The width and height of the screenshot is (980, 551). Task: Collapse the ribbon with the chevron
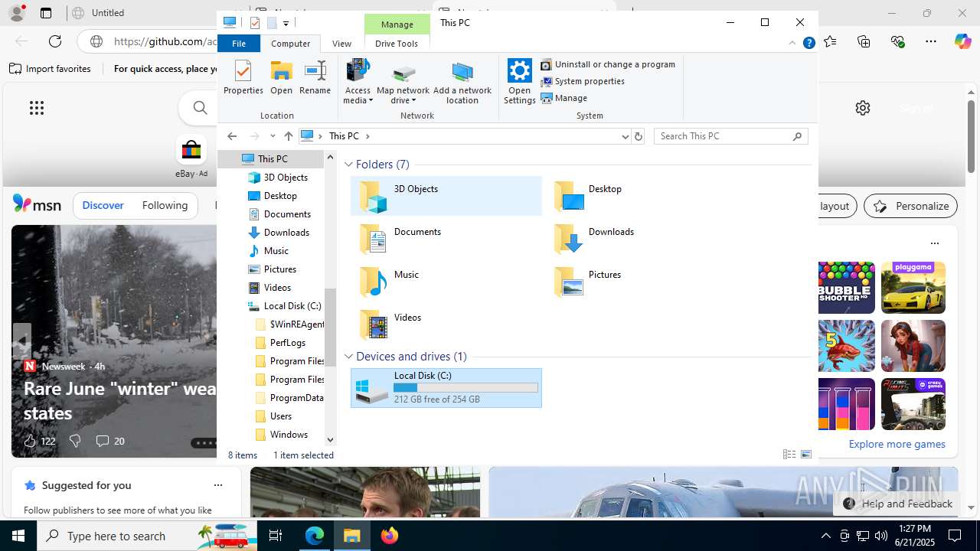[792, 44]
